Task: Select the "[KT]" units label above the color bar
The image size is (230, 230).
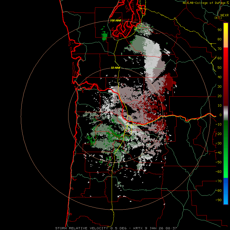Action: point(218,18)
